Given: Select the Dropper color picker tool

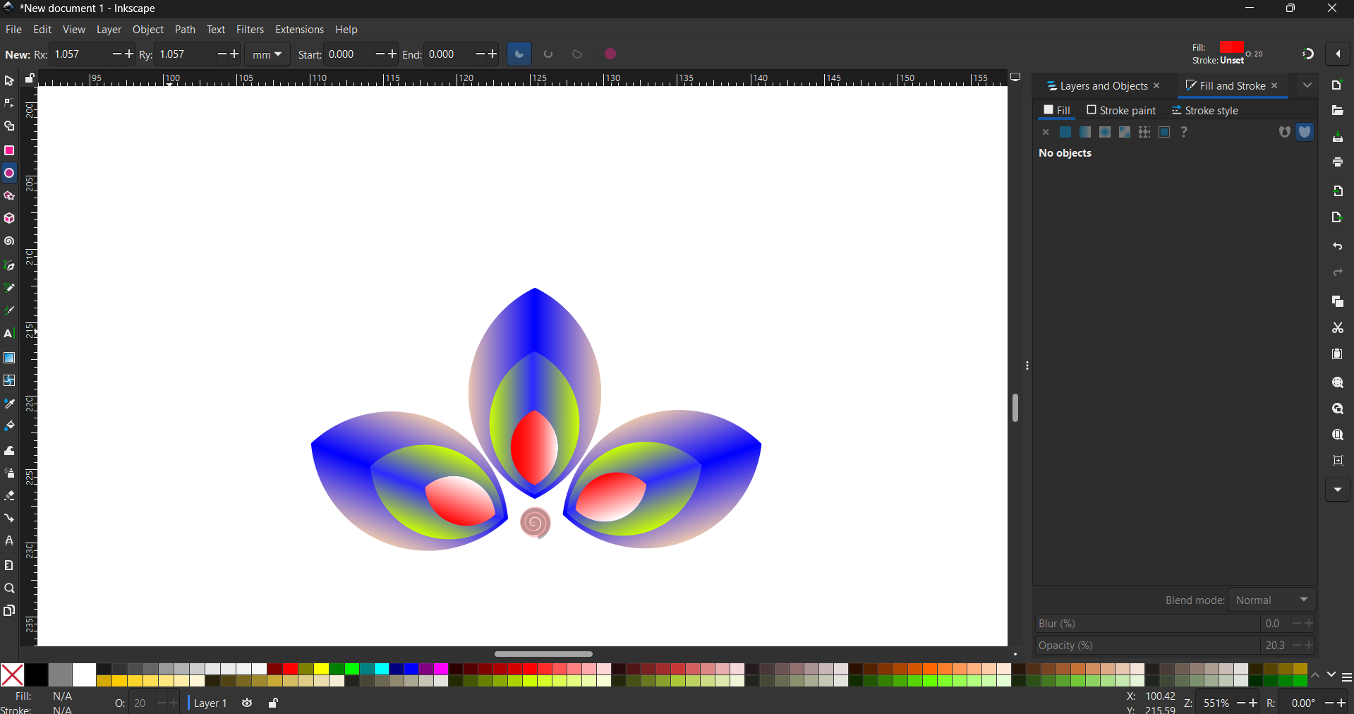Looking at the screenshot, I should 9,404.
